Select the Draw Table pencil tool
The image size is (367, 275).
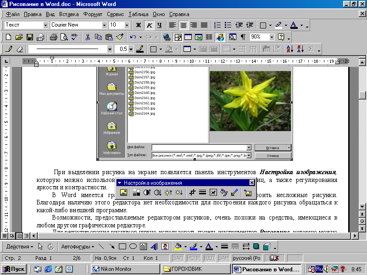tap(9, 49)
